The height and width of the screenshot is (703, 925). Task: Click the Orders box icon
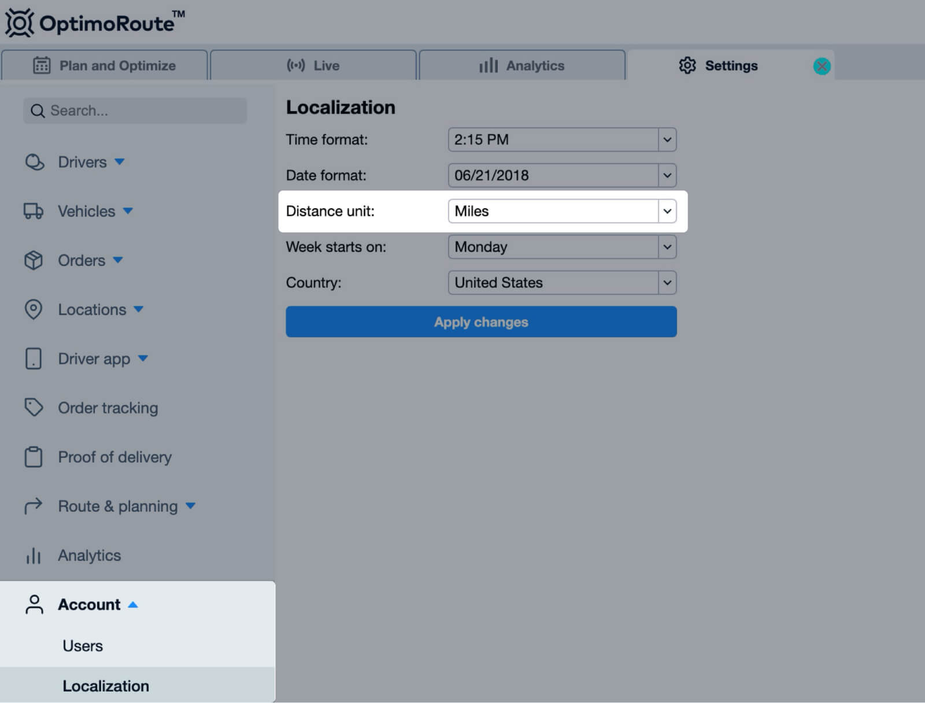[34, 260]
